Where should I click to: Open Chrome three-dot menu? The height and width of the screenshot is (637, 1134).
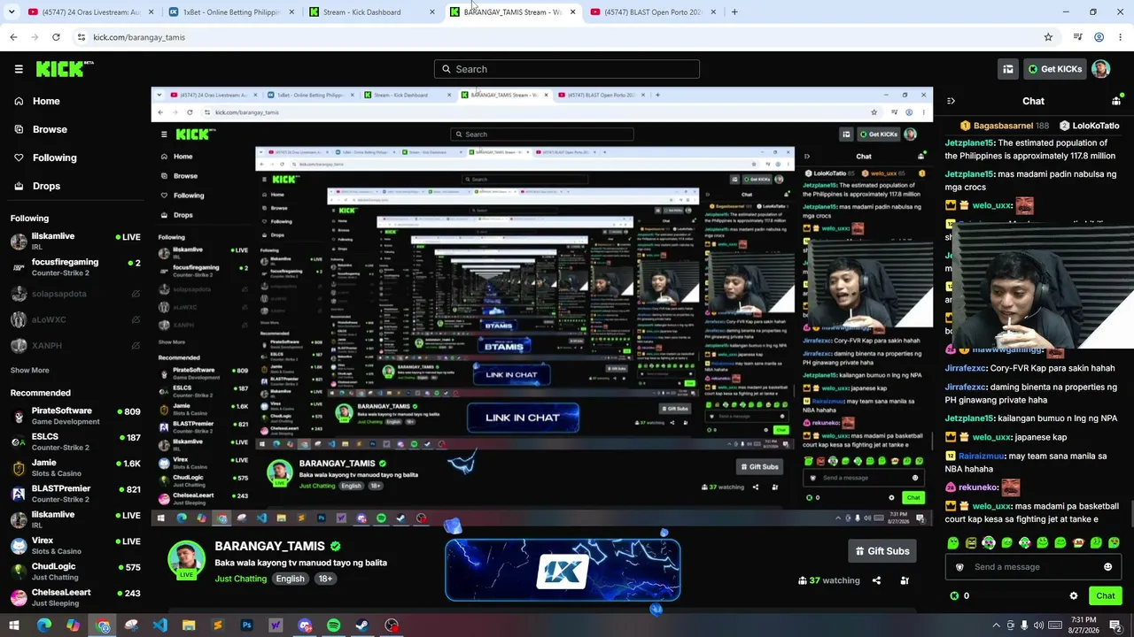point(1121,37)
